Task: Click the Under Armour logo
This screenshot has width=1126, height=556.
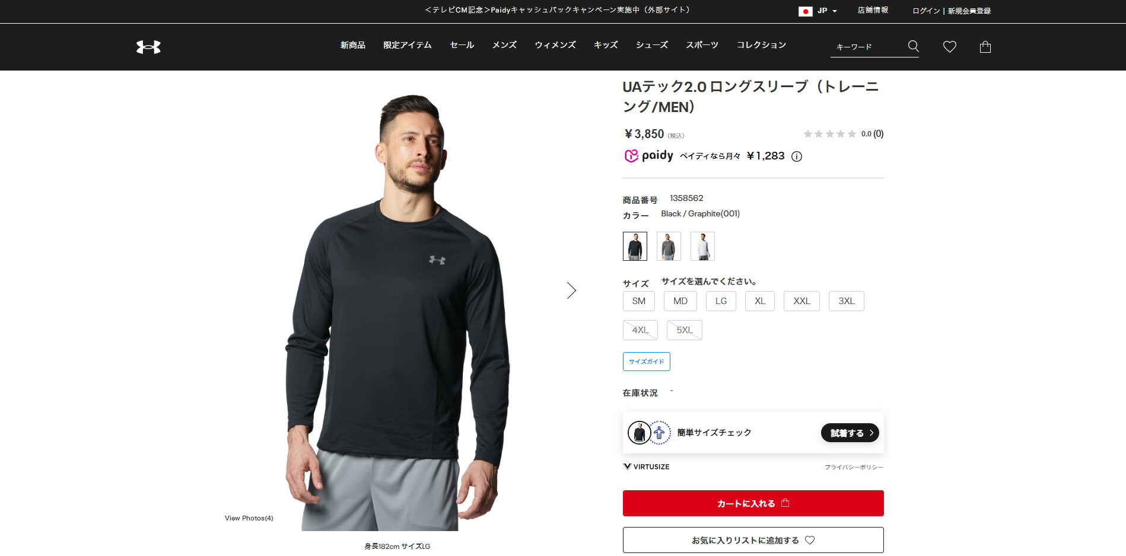Action: [x=148, y=47]
